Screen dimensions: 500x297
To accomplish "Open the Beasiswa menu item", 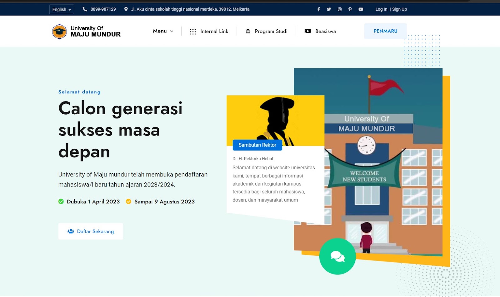I will 320,32.
